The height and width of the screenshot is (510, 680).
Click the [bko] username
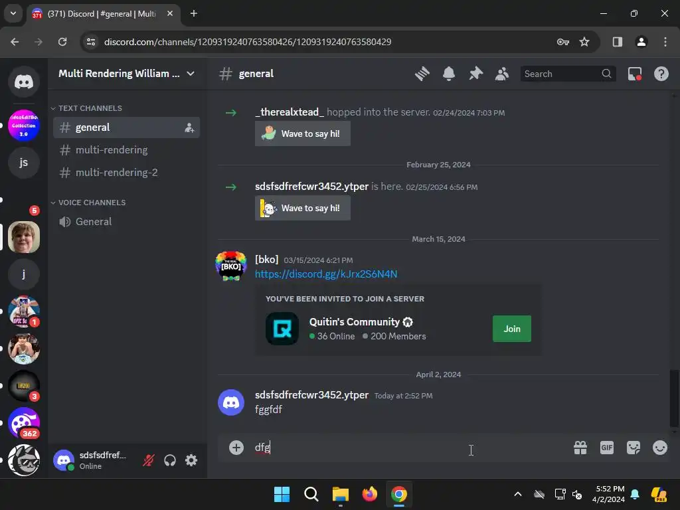pos(267,260)
